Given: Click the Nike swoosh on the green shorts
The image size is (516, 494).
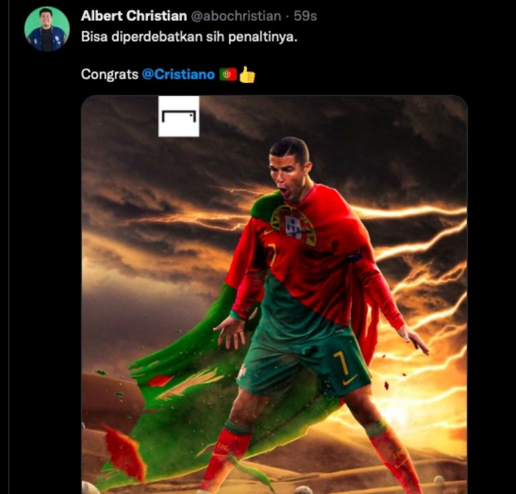Looking at the screenshot, I should pyautogui.click(x=350, y=380).
